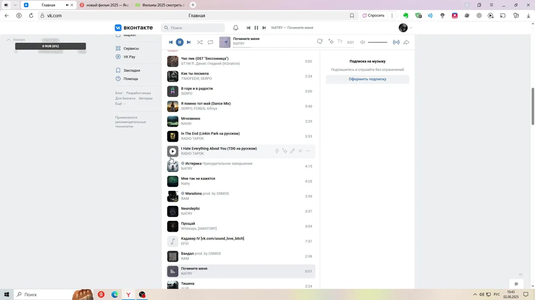Open more options for I Hate Everything row
Image resolution: width=535 pixels, height=300 pixels.
pyautogui.click(x=308, y=151)
